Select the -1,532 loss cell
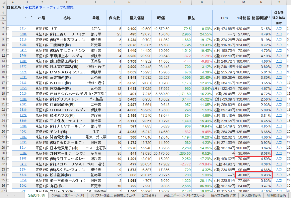291x198 pixels. (181, 132)
